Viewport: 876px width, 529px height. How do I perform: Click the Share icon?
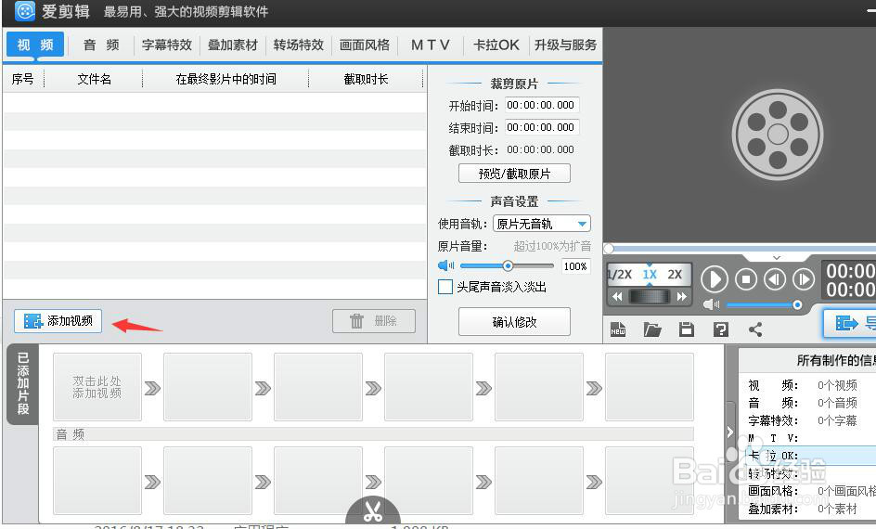[755, 329]
